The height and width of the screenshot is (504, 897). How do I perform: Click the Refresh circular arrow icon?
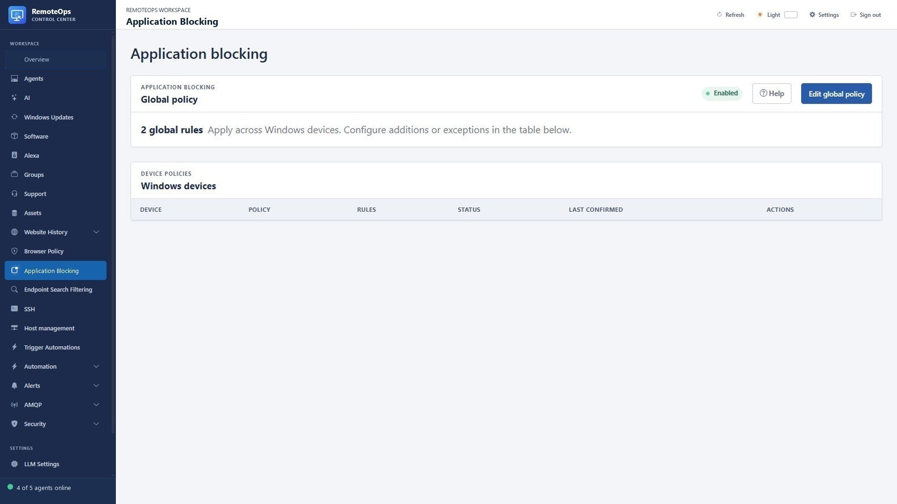pos(719,15)
